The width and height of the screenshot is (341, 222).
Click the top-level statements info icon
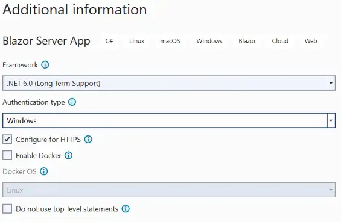tap(126, 209)
